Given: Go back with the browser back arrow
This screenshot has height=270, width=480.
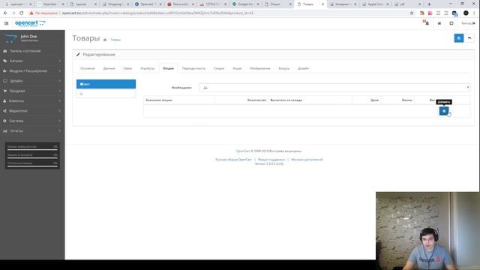Looking at the screenshot, I should pyautogui.click(x=5, y=13).
